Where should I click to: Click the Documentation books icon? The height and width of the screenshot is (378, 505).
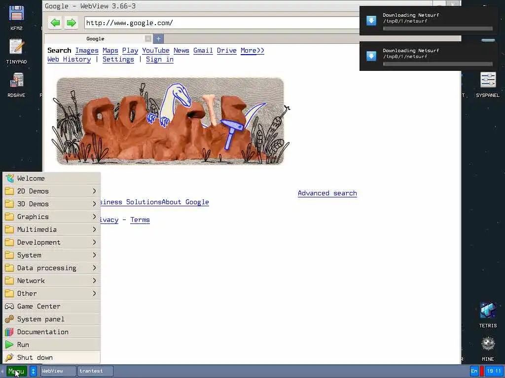[9, 332]
